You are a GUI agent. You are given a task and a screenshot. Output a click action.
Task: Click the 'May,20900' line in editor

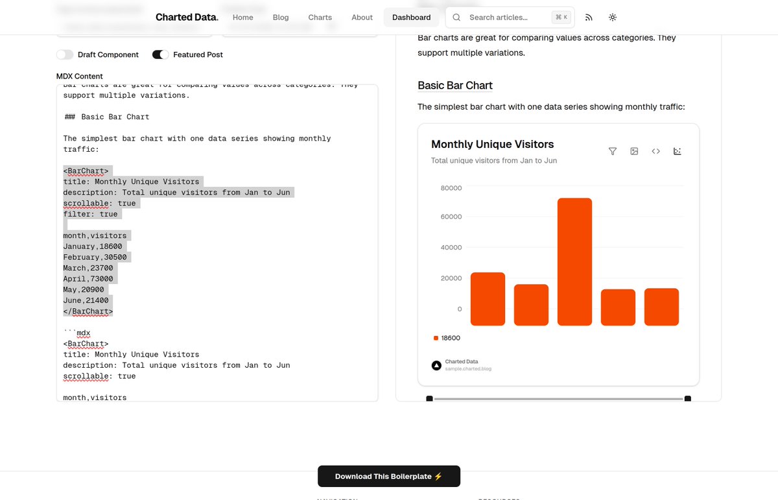(x=84, y=290)
